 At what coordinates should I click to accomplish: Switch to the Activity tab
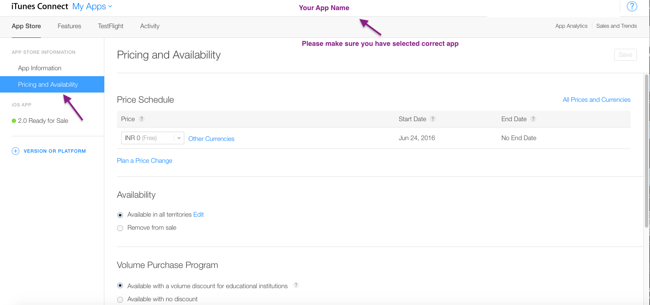click(150, 26)
